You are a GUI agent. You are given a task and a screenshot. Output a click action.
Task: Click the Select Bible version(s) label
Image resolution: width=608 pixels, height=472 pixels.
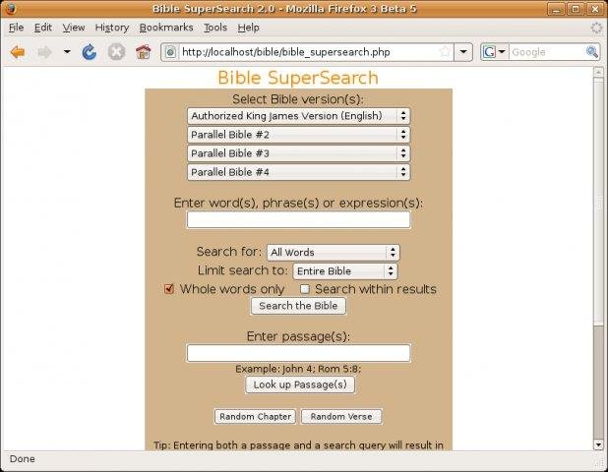(x=298, y=99)
